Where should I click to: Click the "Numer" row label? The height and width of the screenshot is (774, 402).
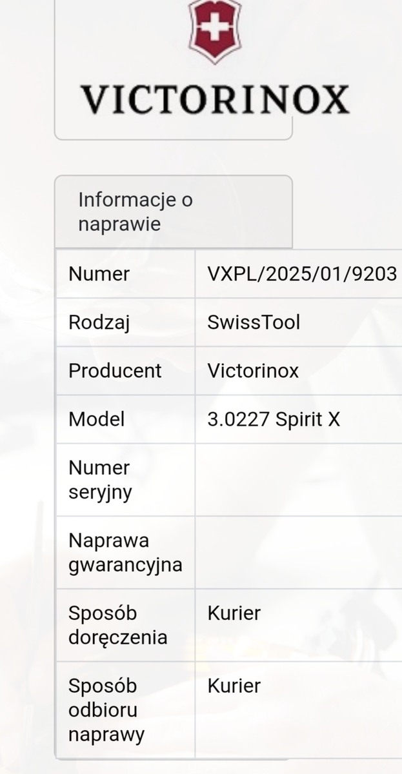pyautogui.click(x=99, y=274)
